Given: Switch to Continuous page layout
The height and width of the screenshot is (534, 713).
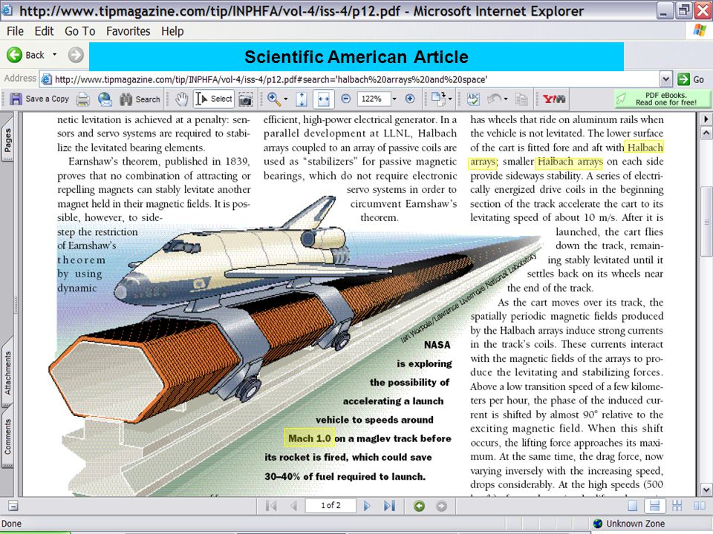Looking at the screenshot, I should point(655,505).
